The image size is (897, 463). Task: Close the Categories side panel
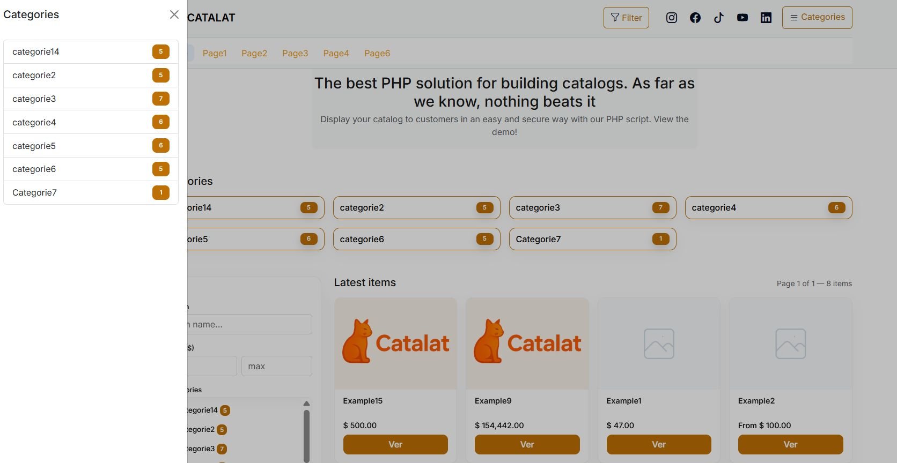tap(174, 14)
